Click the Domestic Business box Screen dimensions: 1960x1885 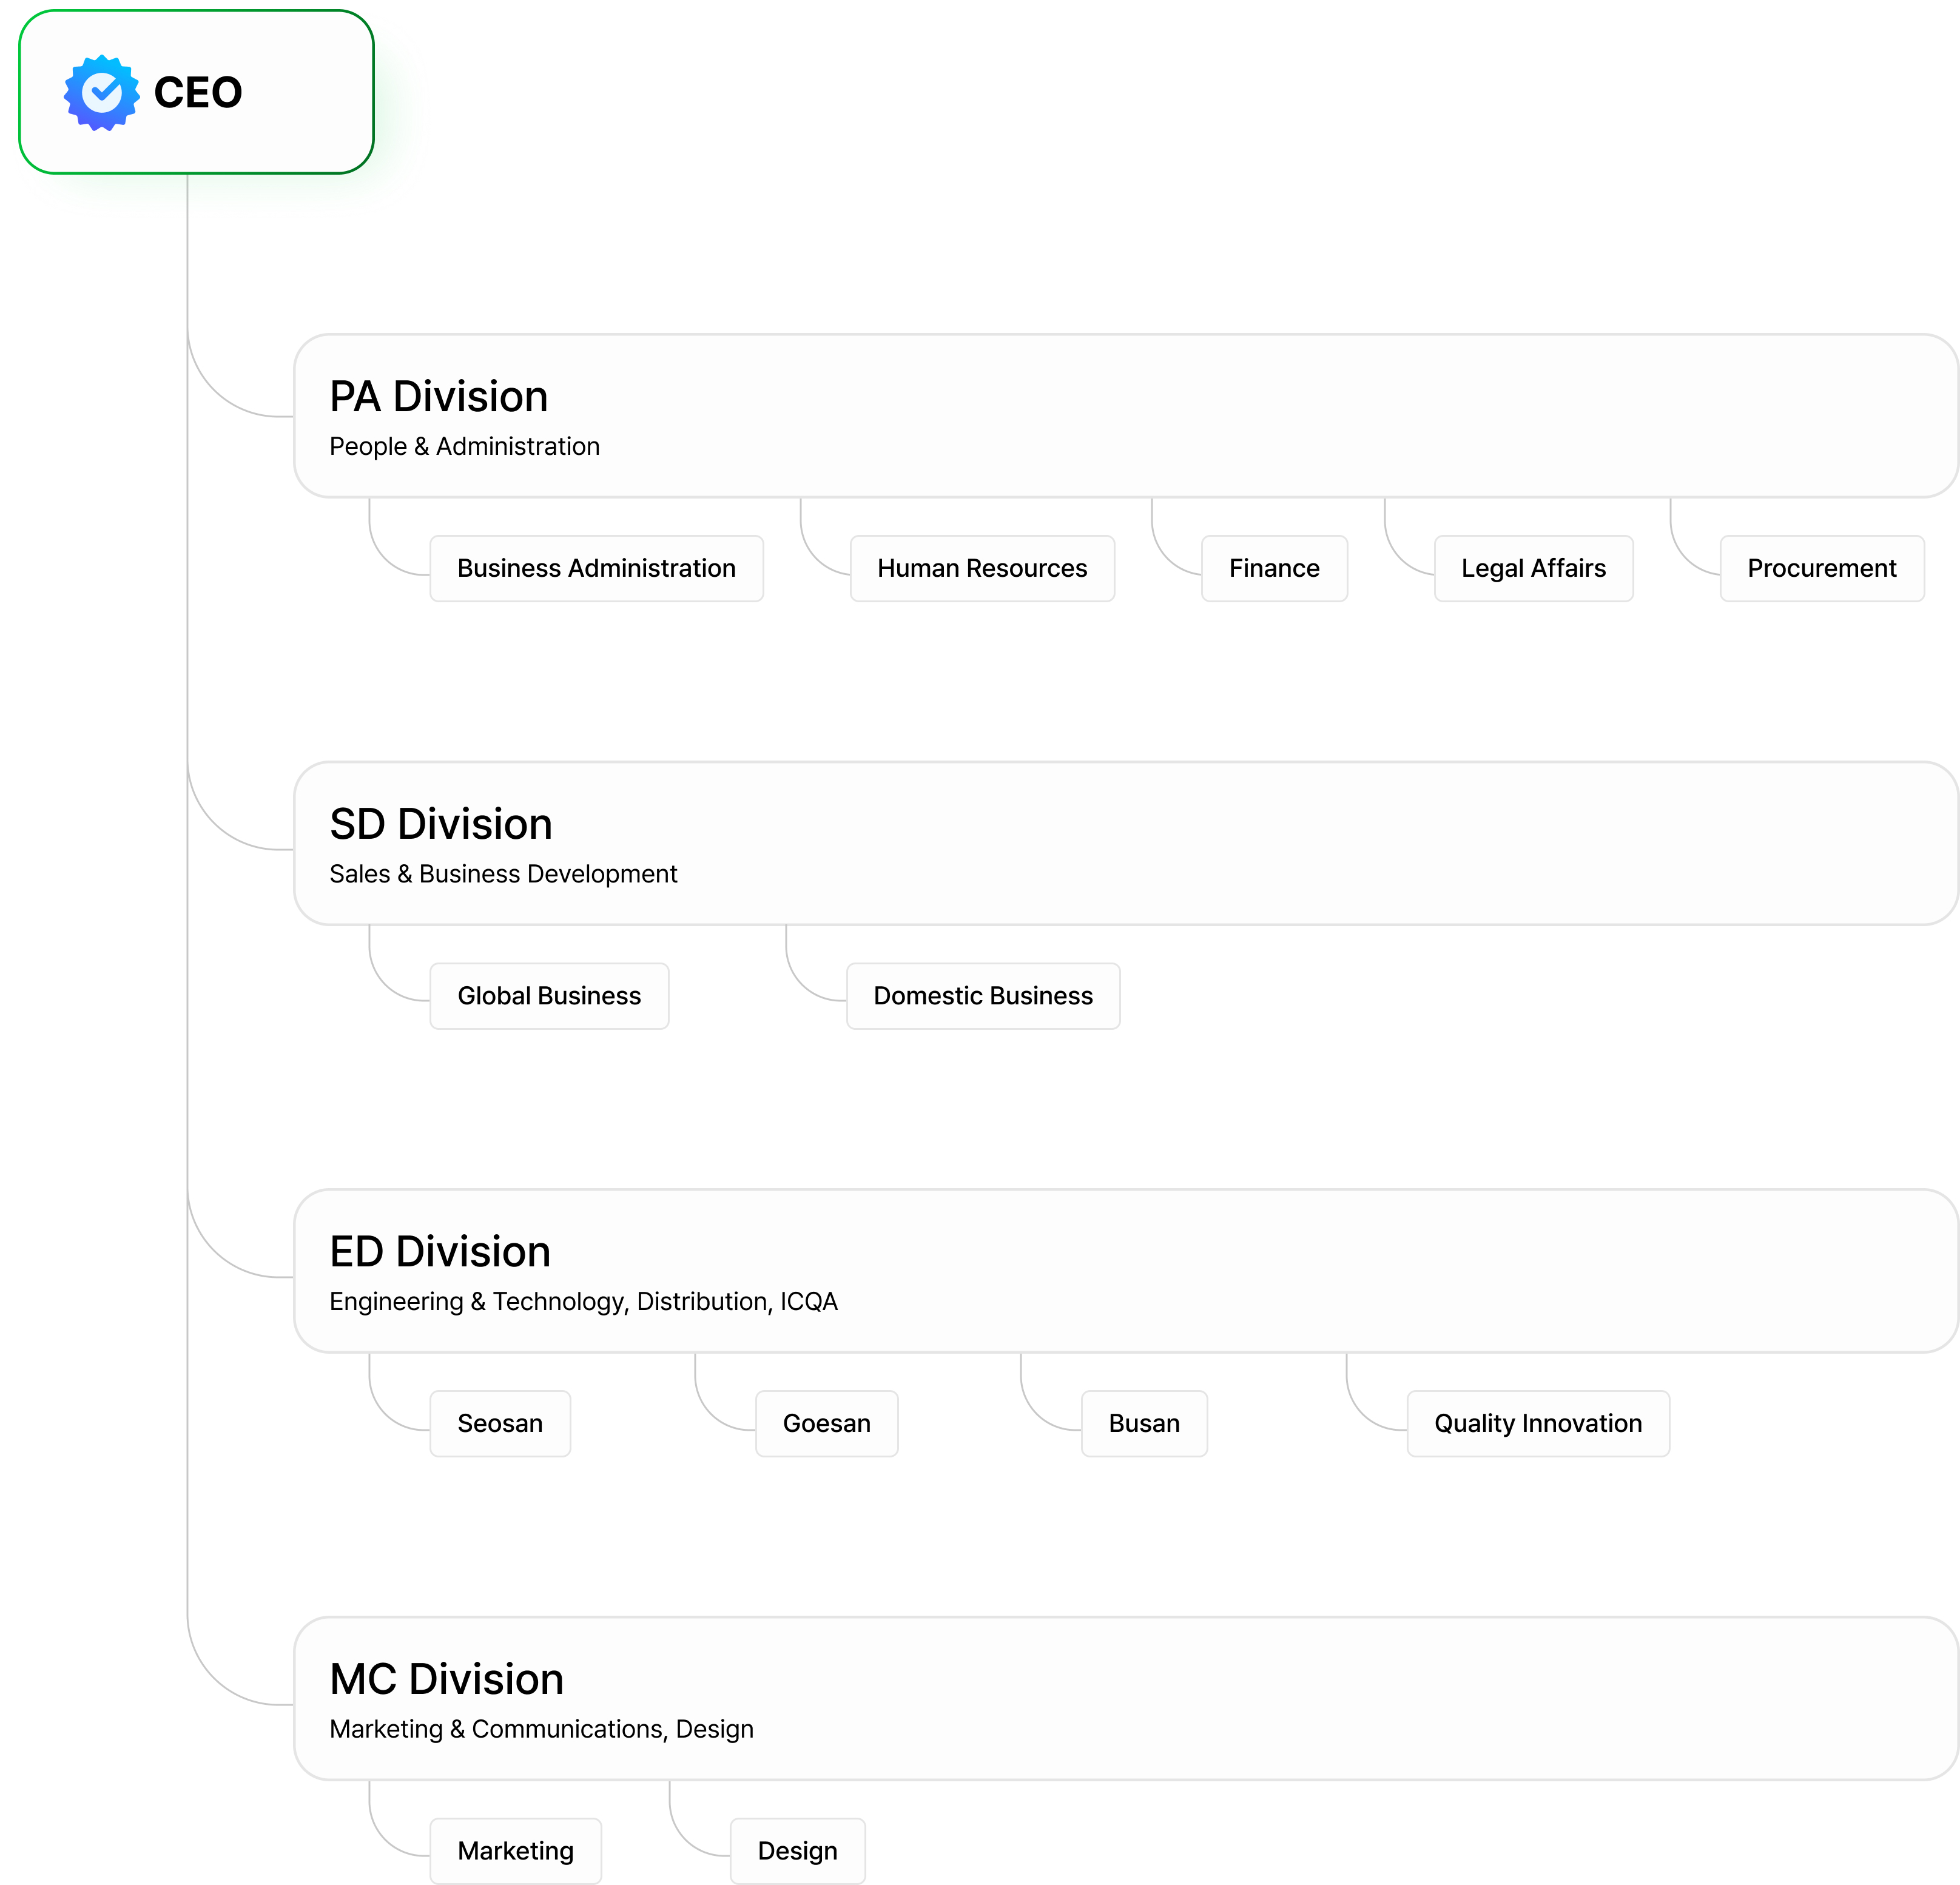click(x=982, y=996)
